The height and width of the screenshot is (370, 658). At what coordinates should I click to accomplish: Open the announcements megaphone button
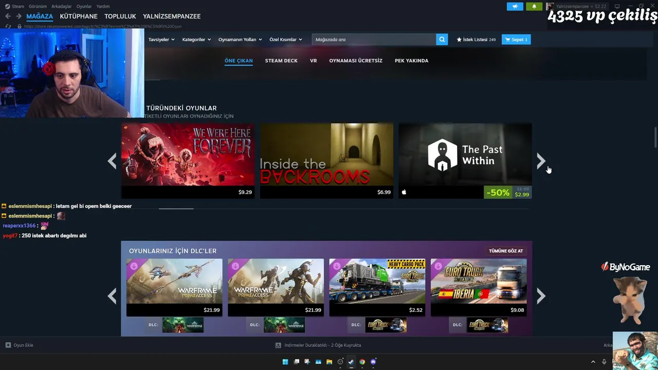point(515,6)
